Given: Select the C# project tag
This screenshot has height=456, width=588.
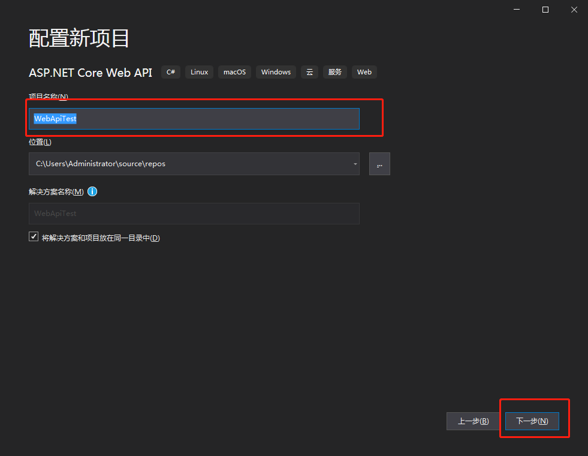Looking at the screenshot, I should (x=170, y=71).
